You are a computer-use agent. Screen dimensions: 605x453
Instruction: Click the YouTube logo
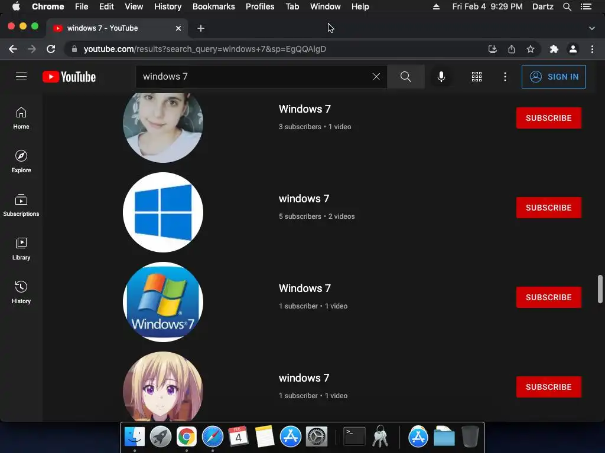(x=69, y=77)
